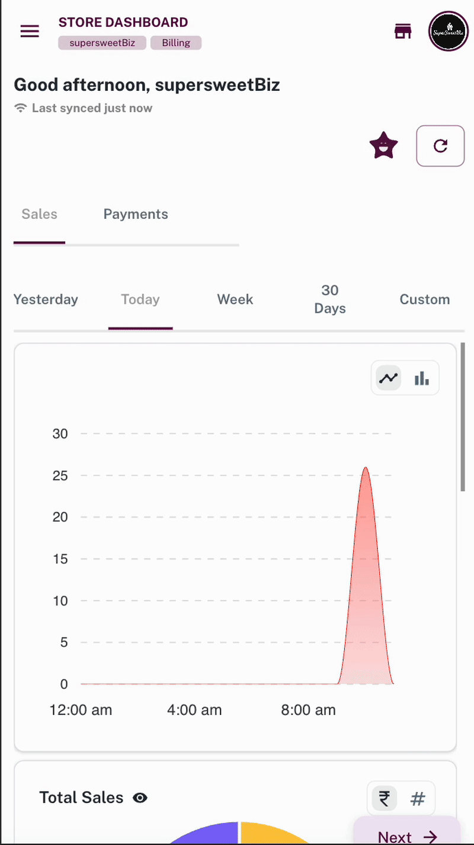Select the Yesterday date range

(46, 300)
